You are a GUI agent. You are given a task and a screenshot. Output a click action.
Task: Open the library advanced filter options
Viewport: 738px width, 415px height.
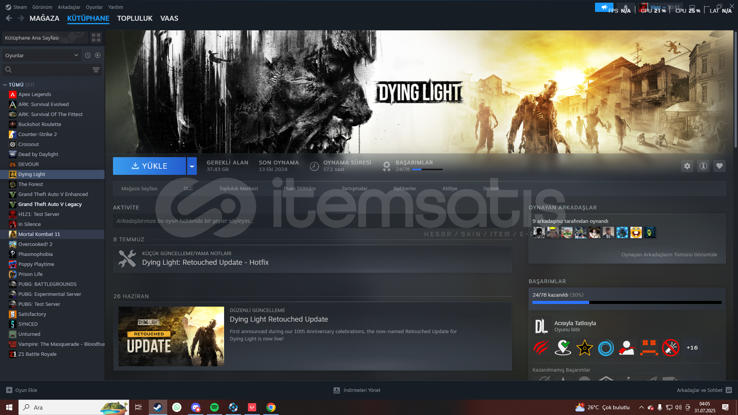[x=96, y=70]
